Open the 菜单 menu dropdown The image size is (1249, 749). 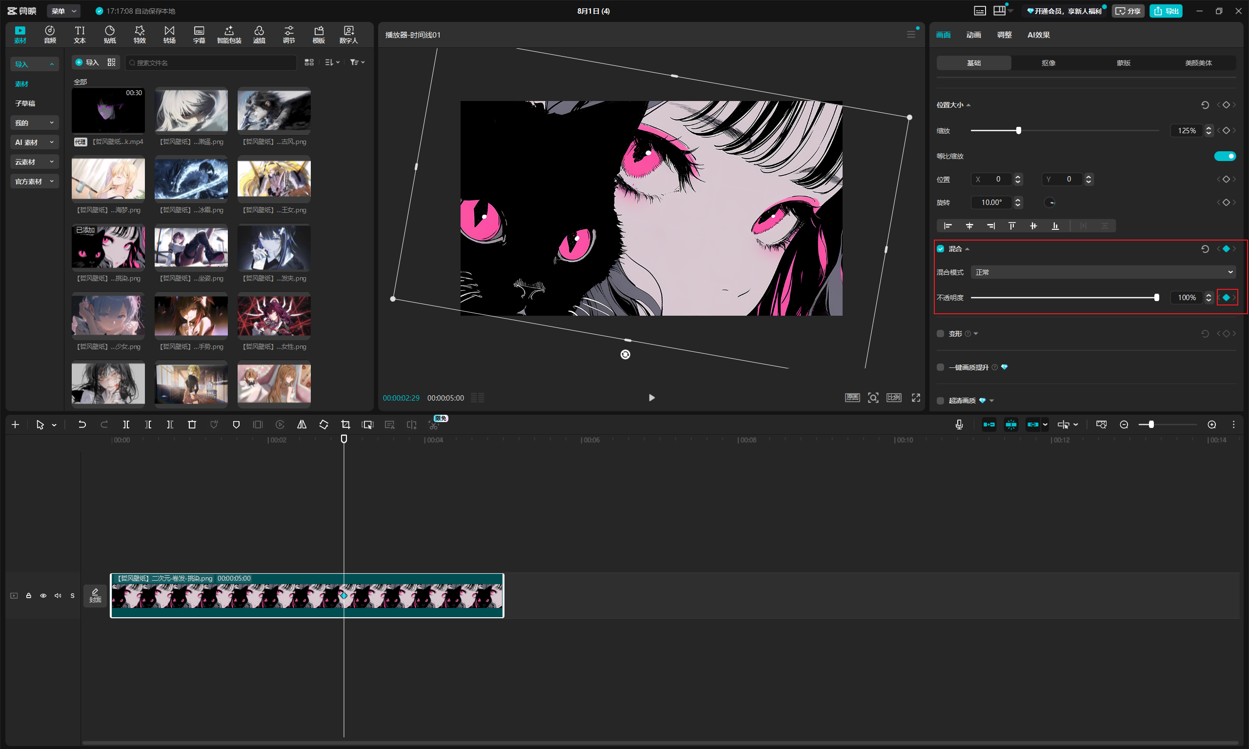coord(63,11)
